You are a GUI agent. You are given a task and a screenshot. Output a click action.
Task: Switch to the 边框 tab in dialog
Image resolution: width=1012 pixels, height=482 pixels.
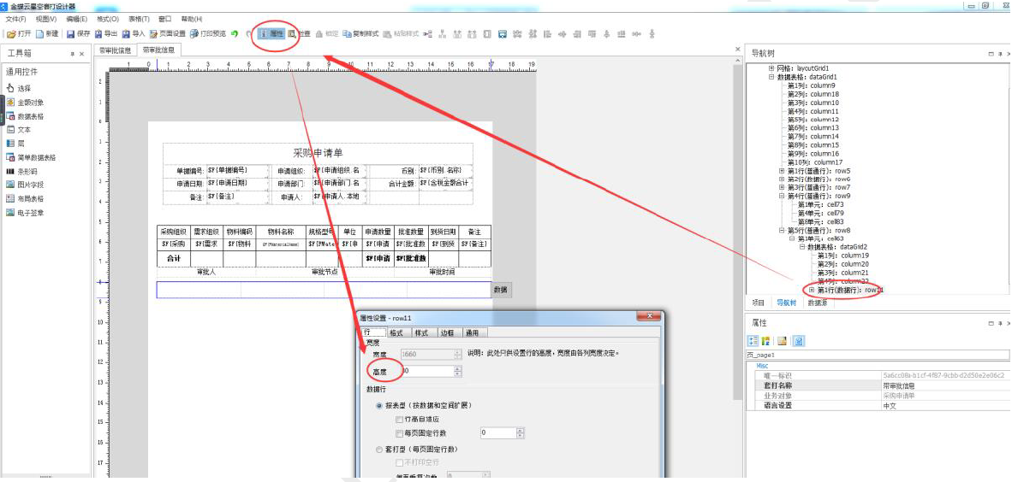click(x=447, y=332)
